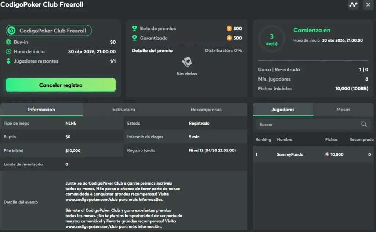Click Cancelar registro button
The image size is (376, 232).
(x=61, y=85)
